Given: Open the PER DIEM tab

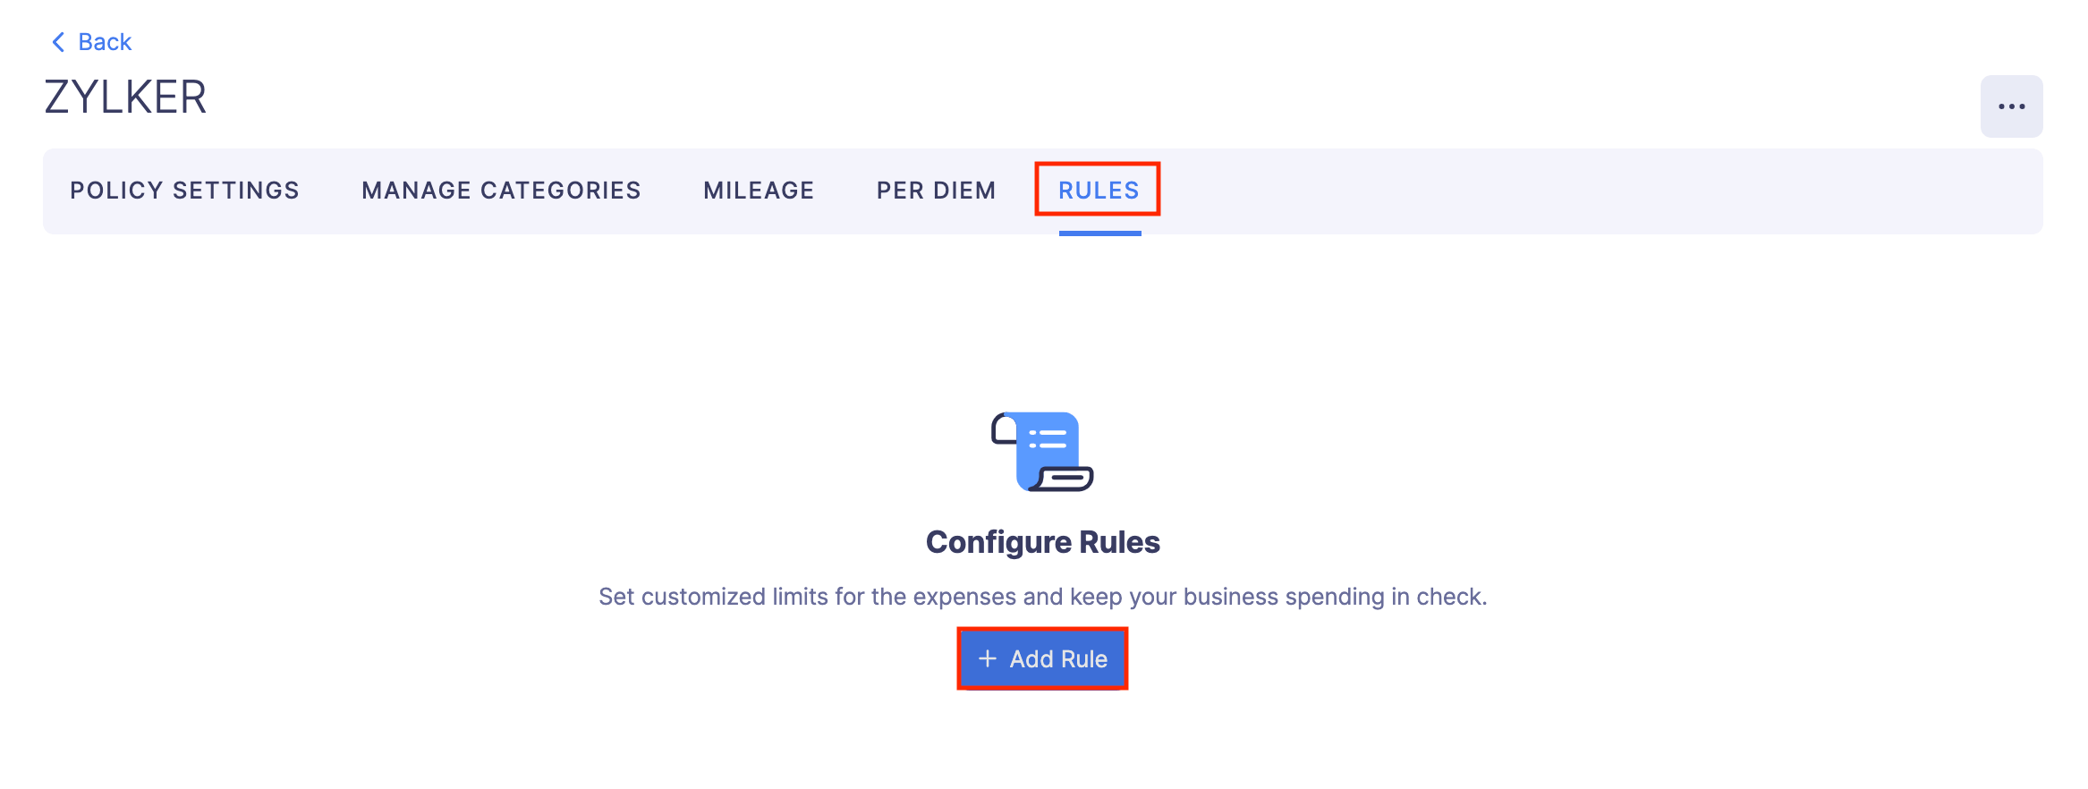Looking at the screenshot, I should point(935,190).
